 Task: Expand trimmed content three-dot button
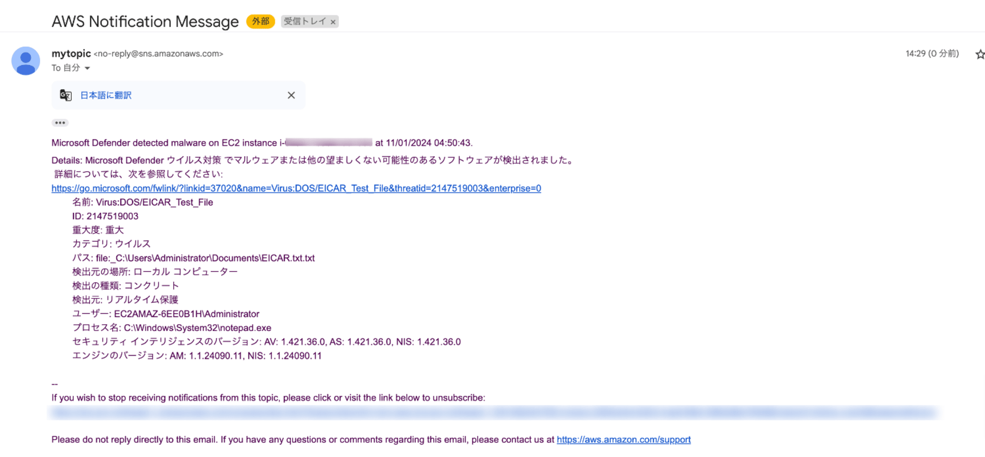tap(60, 123)
